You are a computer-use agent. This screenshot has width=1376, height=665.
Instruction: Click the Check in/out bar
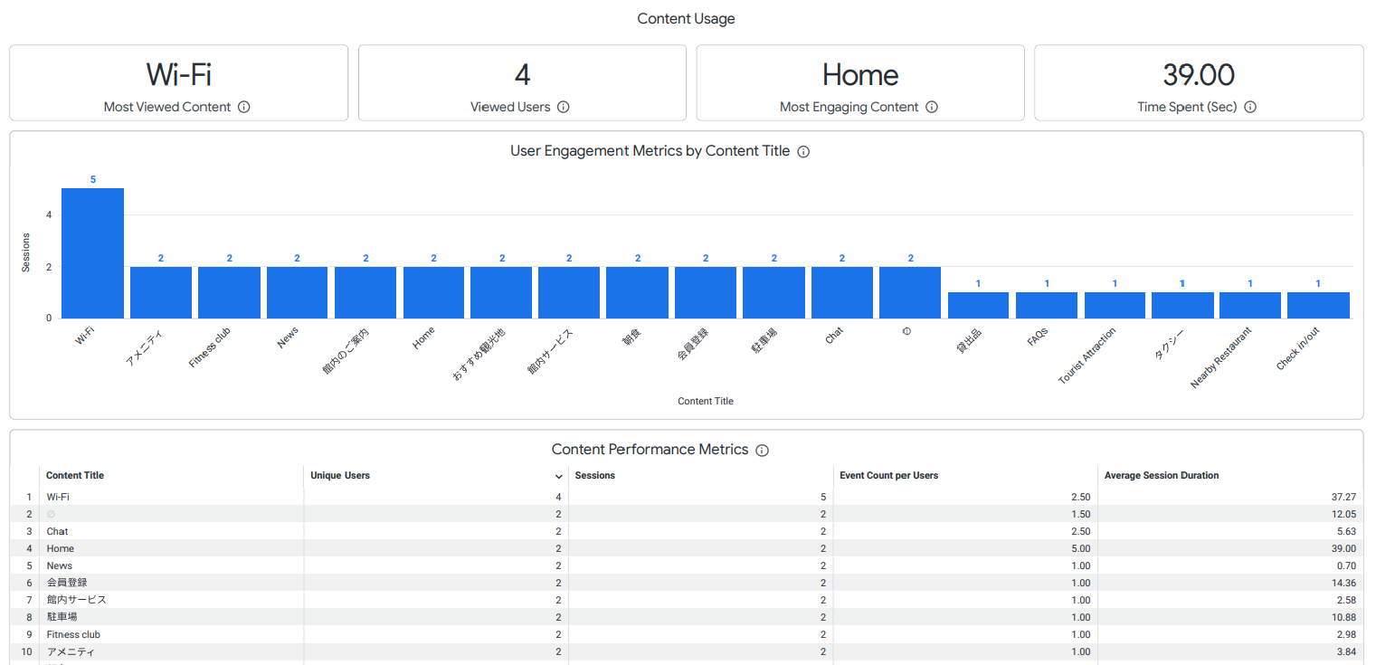point(1317,305)
